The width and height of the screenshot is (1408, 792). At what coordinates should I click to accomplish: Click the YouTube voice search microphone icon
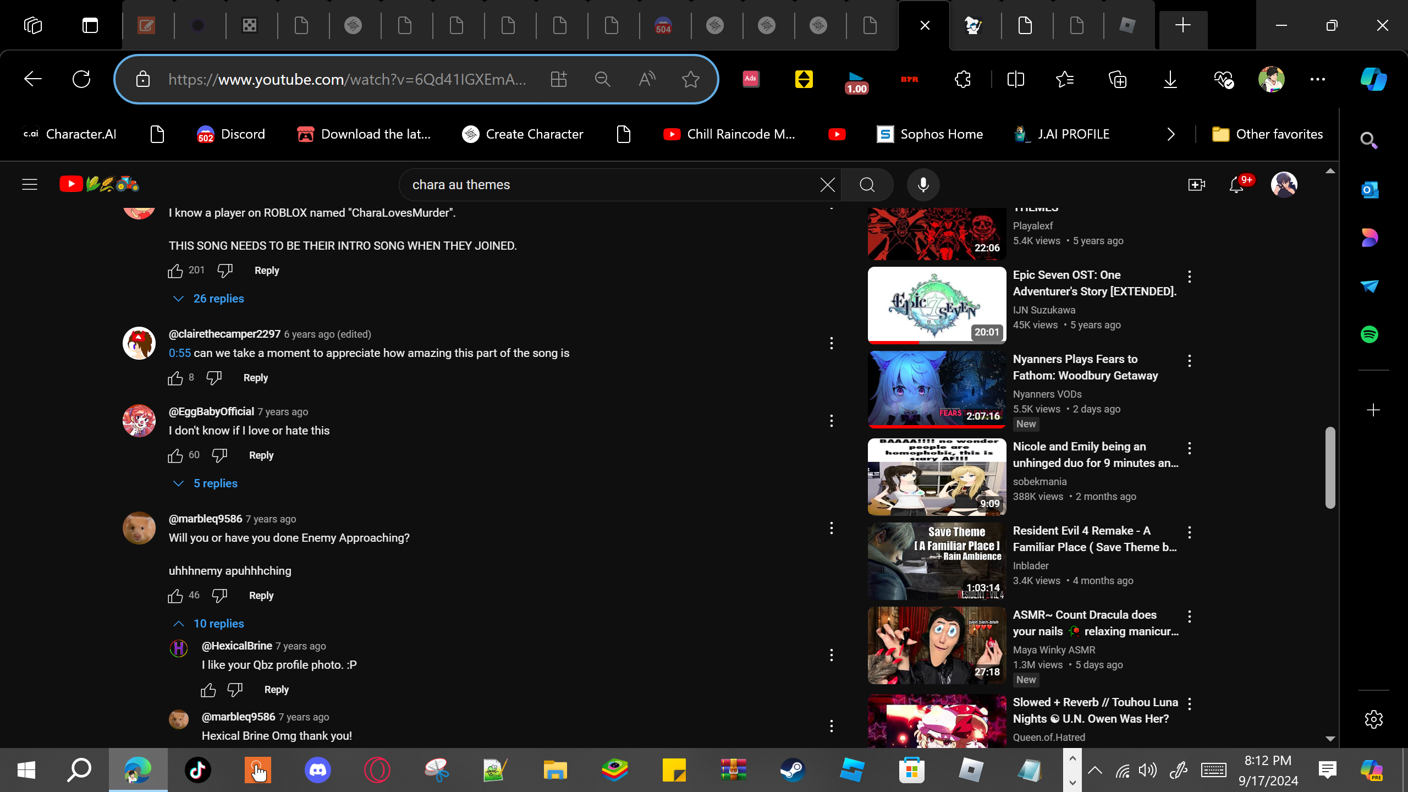(923, 185)
